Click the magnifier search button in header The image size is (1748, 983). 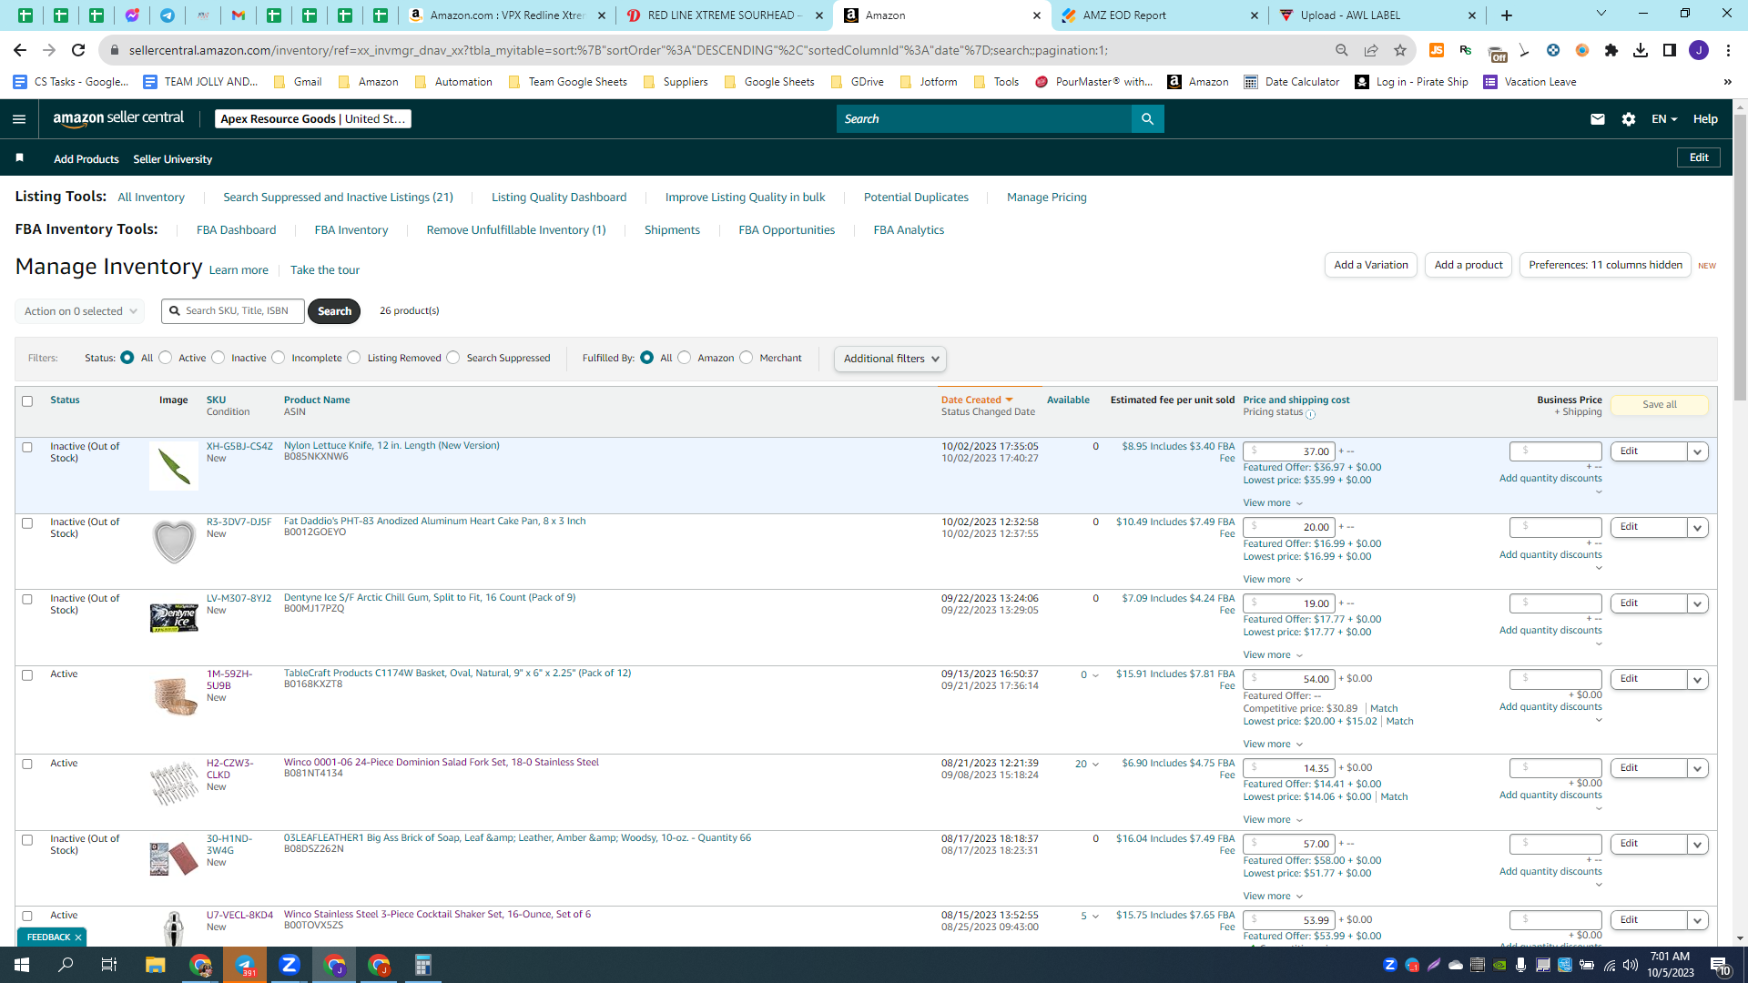pyautogui.click(x=1147, y=119)
